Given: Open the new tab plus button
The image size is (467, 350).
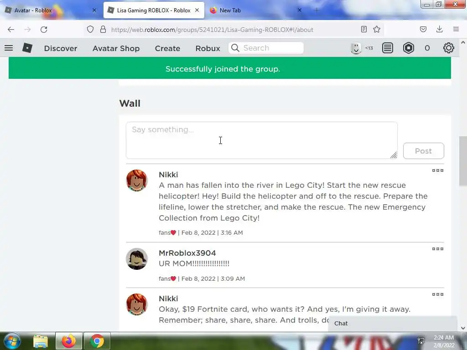Looking at the screenshot, I should (x=317, y=10).
